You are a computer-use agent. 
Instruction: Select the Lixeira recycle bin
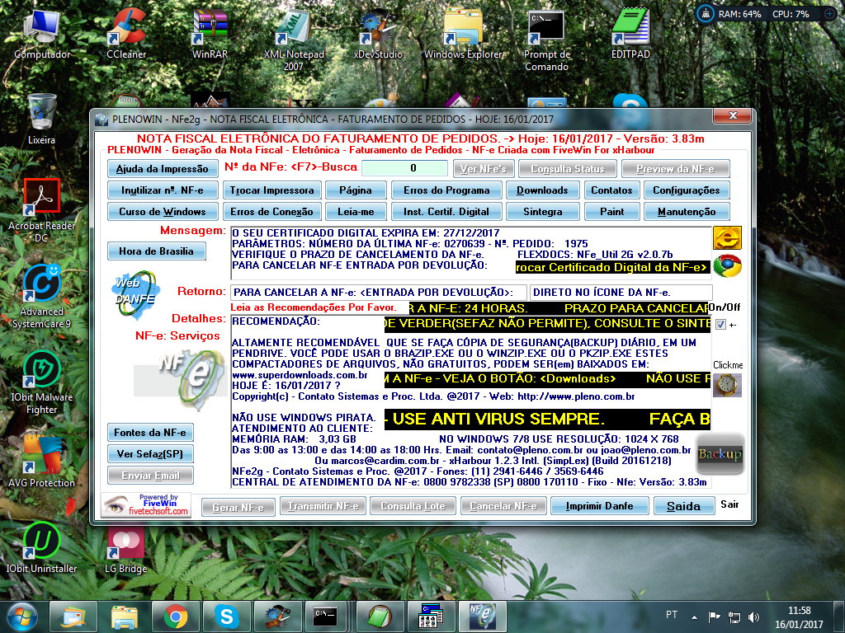click(41, 120)
